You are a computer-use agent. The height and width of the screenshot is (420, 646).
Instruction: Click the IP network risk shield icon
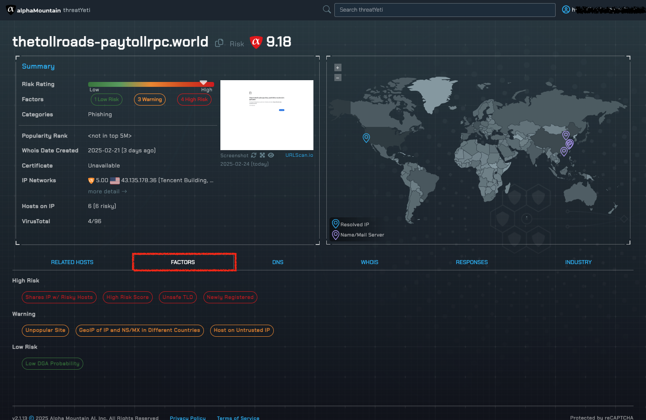tap(91, 180)
